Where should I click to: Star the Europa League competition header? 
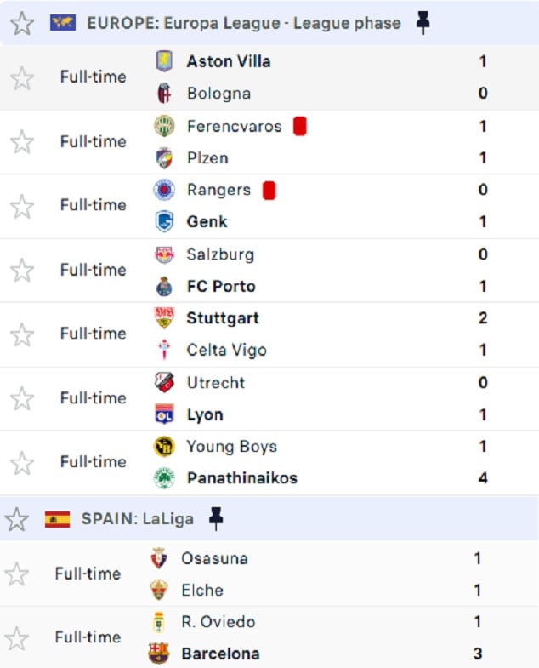21,23
